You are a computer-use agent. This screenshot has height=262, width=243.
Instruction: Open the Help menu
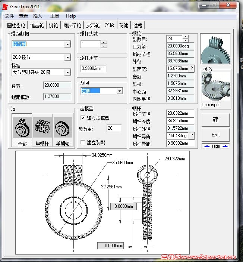click(x=71, y=16)
